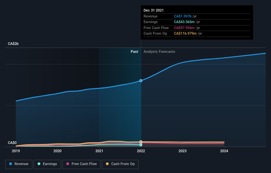Image resolution: width=271 pixels, height=173 pixels.
Task: Click the Past section label
Action: click(134, 52)
